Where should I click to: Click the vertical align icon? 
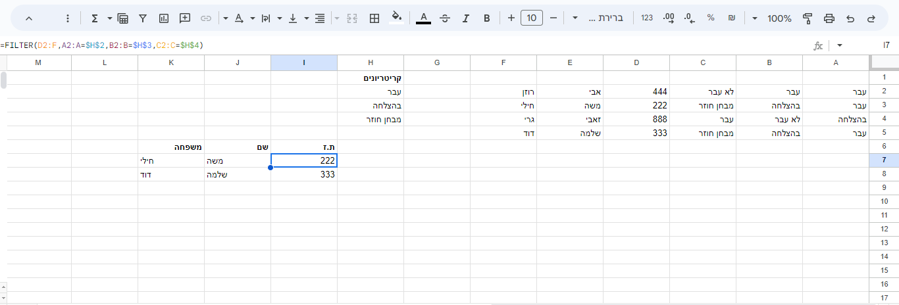(293, 18)
